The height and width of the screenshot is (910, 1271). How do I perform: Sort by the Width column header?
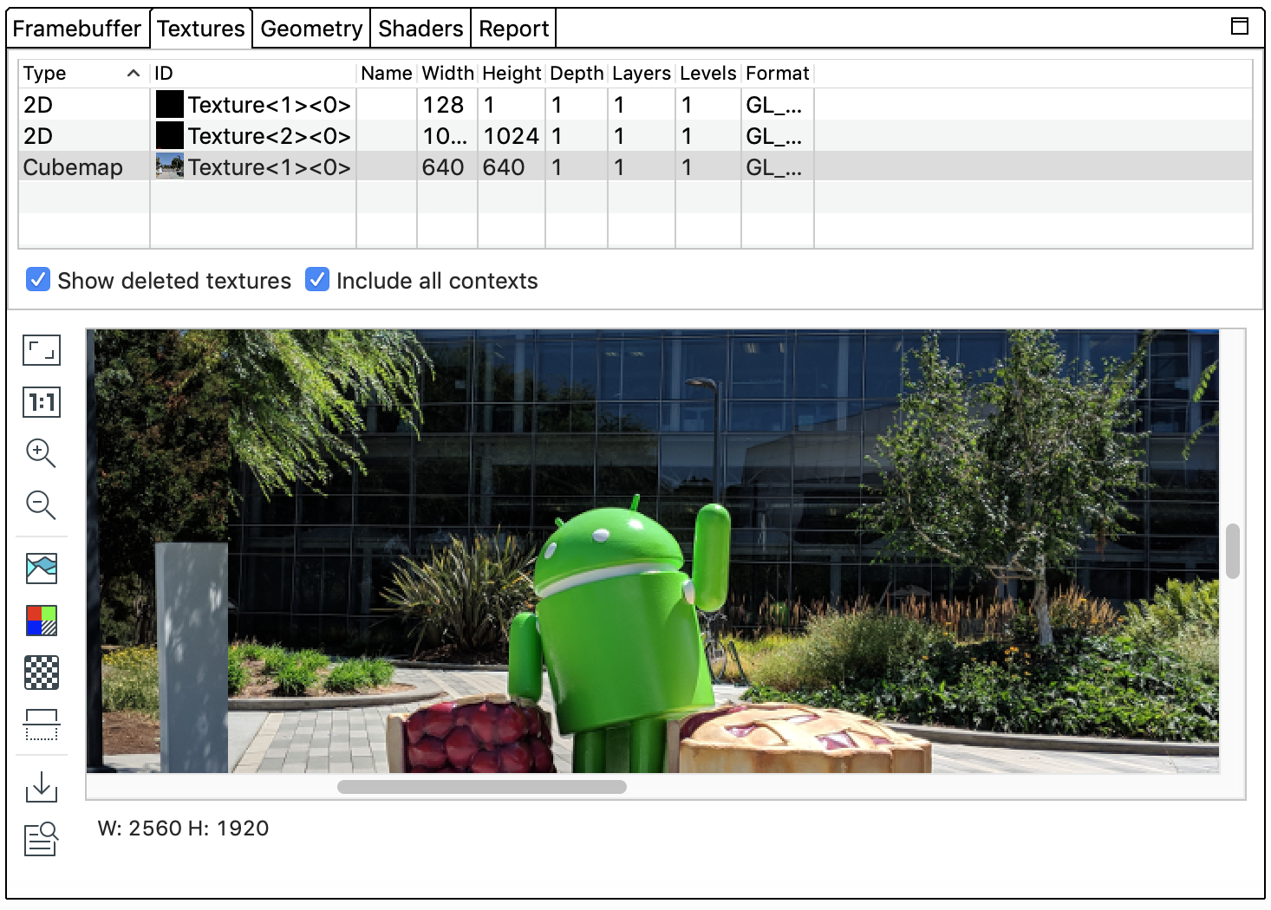pyautogui.click(x=447, y=74)
